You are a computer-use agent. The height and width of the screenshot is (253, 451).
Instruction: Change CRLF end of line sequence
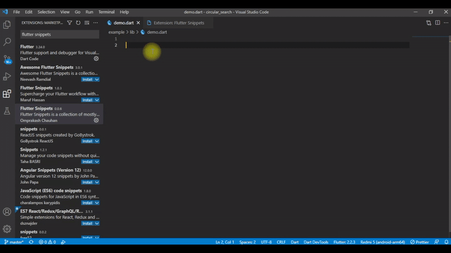tap(281, 242)
